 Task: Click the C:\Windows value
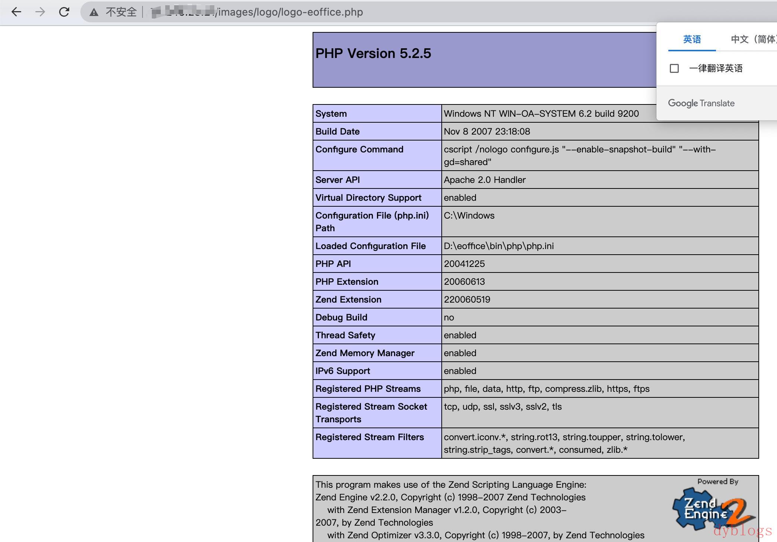[x=469, y=216]
